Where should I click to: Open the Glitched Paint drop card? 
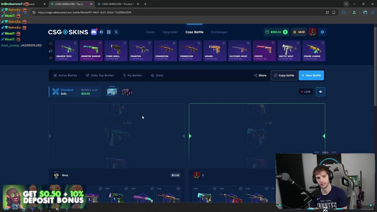[x=239, y=51]
